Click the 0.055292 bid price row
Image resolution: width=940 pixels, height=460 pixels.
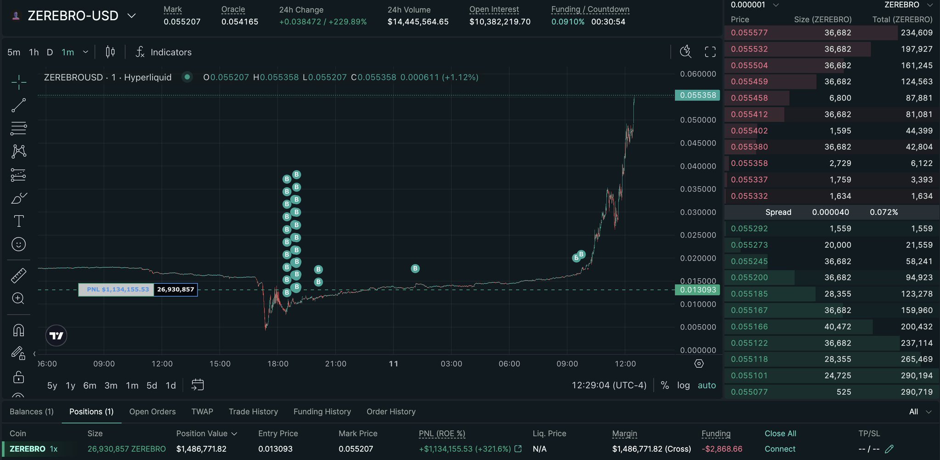click(x=749, y=229)
